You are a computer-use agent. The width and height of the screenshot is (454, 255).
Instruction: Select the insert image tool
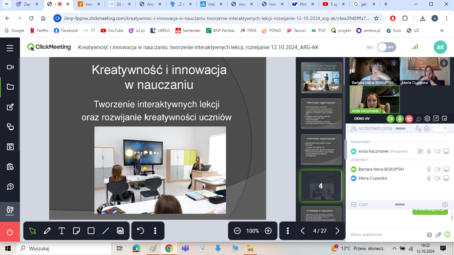point(120,231)
